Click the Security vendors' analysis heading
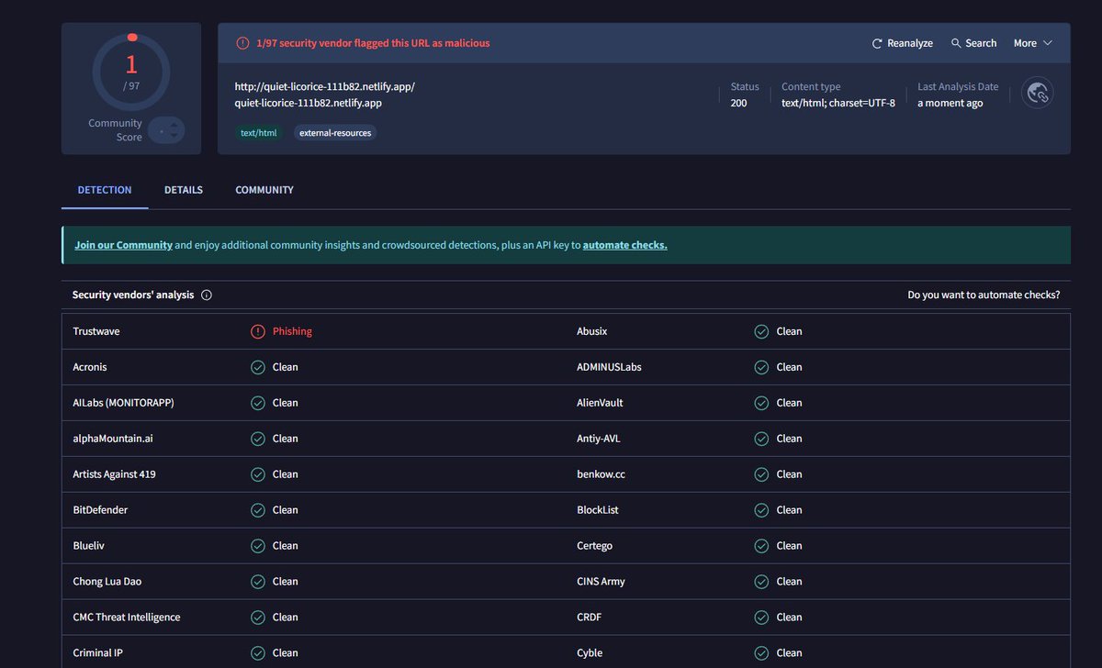This screenshot has height=668, width=1102. 133,295
